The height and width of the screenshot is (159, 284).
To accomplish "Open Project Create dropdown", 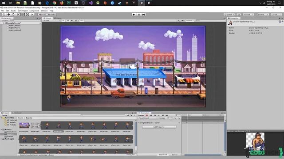I will coord(4,115).
